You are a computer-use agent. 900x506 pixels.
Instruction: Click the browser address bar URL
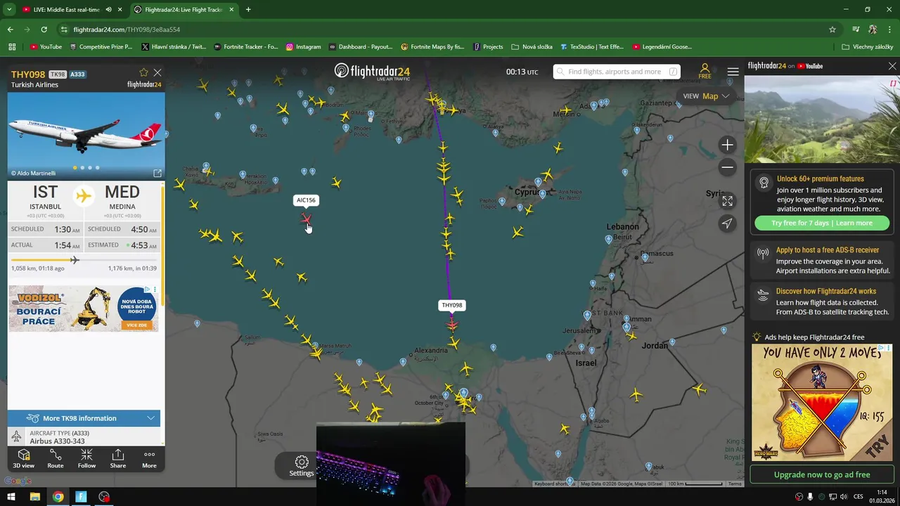pyautogui.click(x=127, y=30)
